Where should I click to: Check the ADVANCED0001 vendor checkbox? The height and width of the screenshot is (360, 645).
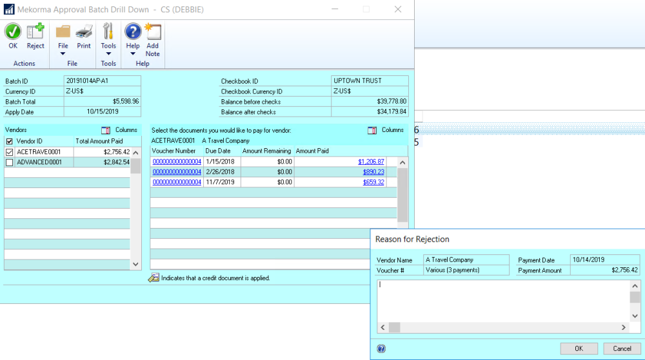click(9, 162)
